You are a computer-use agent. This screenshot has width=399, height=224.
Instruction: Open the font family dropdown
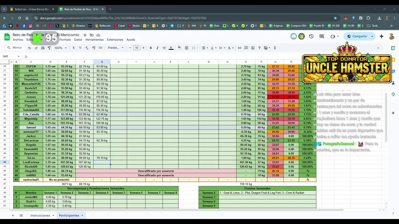(x=116, y=48)
